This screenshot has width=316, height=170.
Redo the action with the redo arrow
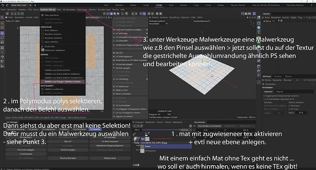pyautogui.click(x=7, y=5)
